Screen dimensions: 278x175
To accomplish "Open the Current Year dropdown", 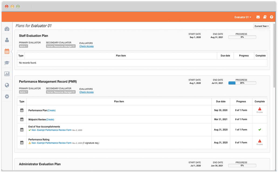I will [261, 26].
